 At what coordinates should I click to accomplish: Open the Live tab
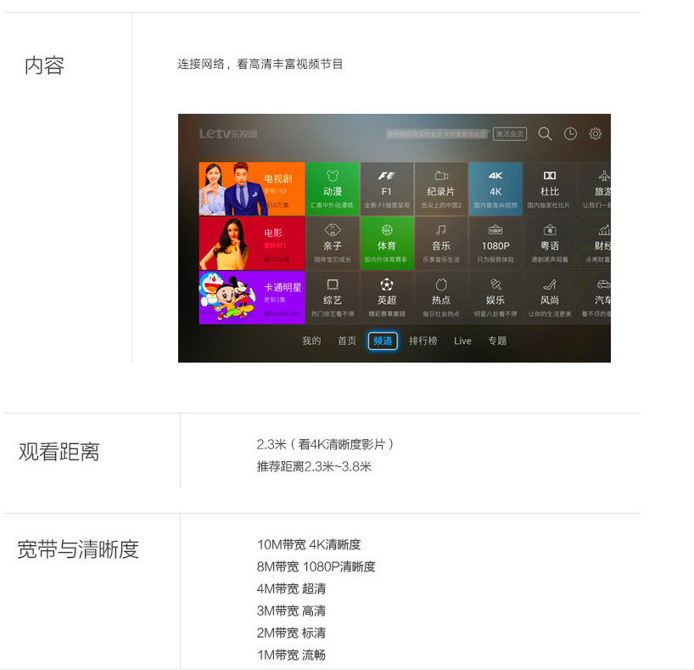[x=462, y=341]
